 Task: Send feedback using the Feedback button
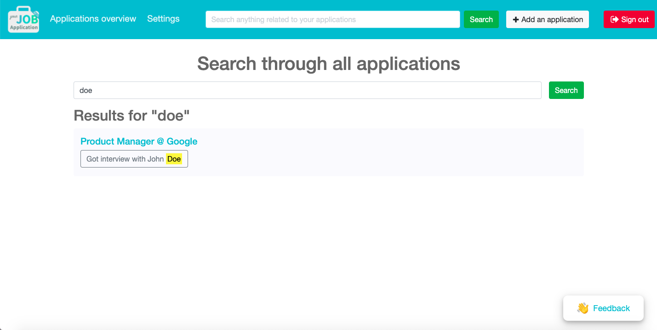[x=603, y=308]
